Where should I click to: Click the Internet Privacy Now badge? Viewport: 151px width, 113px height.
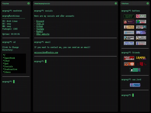tap(141, 21)
